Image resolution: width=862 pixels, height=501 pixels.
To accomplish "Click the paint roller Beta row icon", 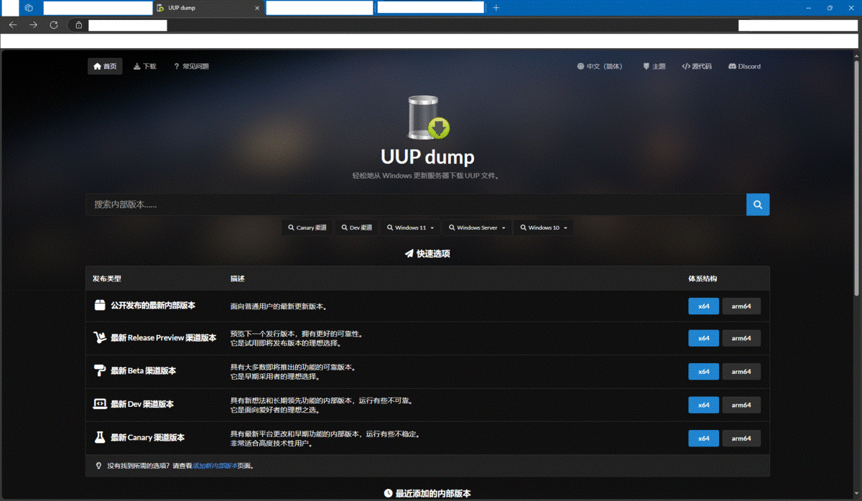I will (100, 371).
